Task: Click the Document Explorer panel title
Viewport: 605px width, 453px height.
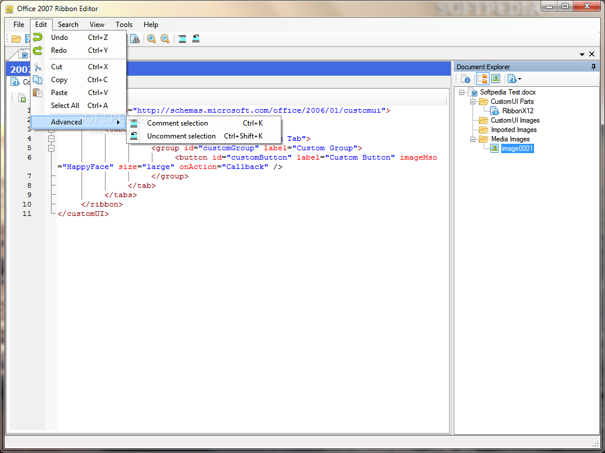Action: [483, 67]
